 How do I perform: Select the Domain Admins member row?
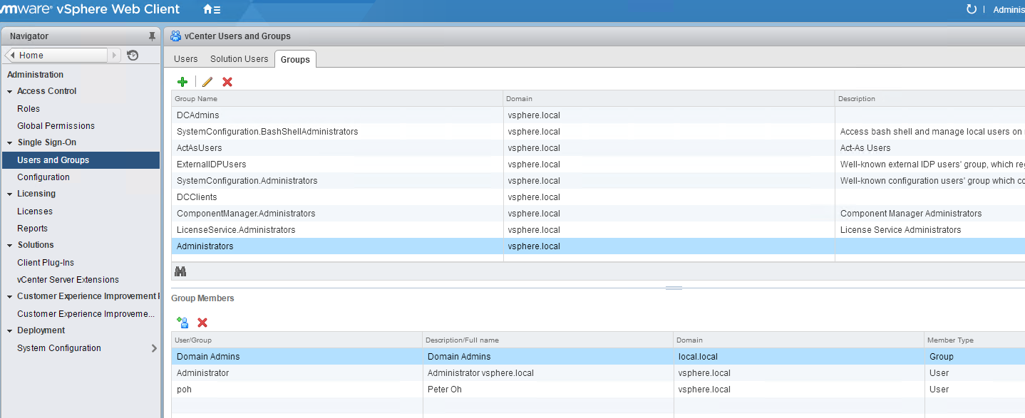click(598, 356)
